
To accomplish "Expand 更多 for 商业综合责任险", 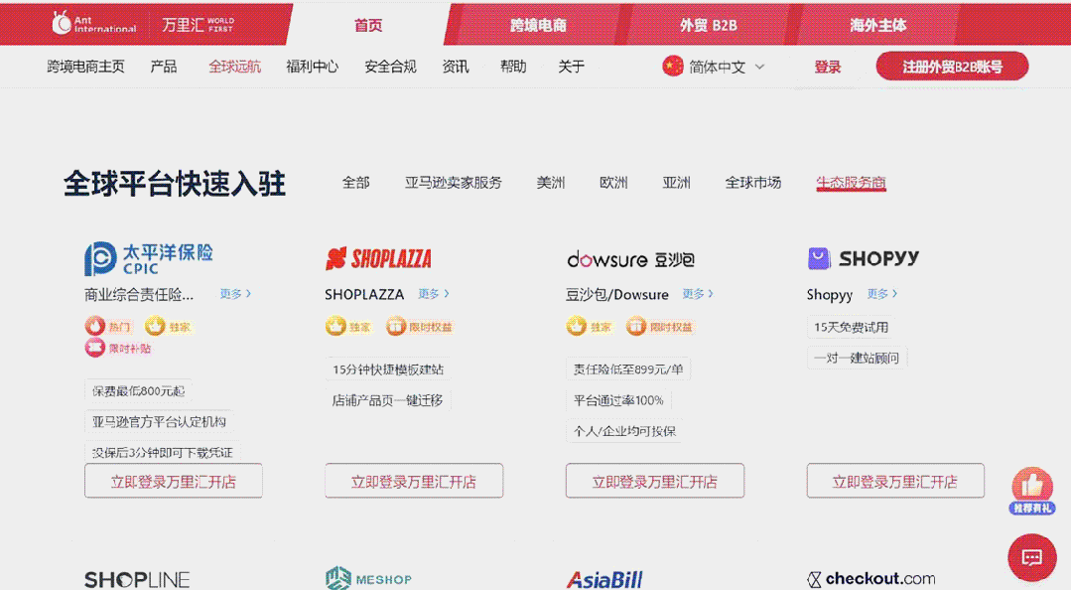I will point(235,293).
